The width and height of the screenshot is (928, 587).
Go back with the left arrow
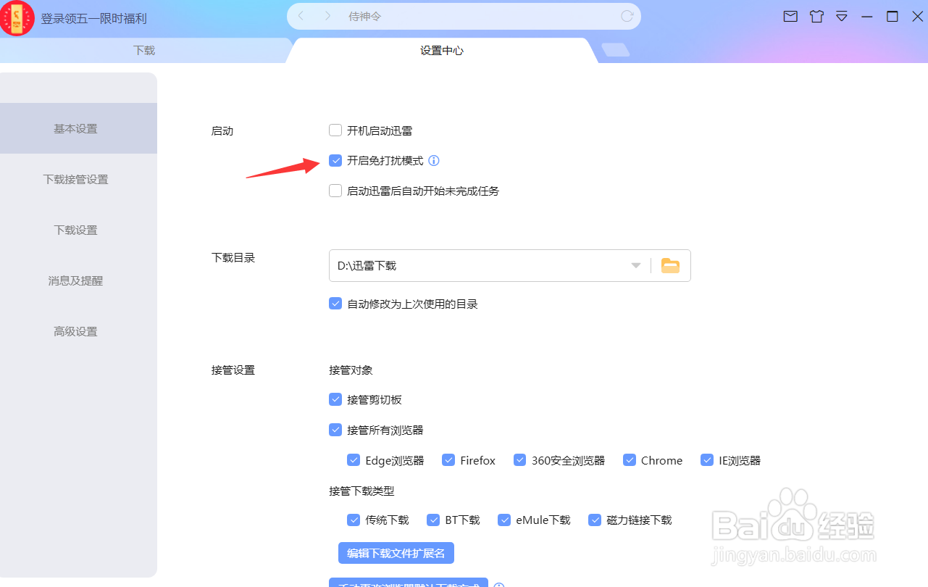[301, 16]
